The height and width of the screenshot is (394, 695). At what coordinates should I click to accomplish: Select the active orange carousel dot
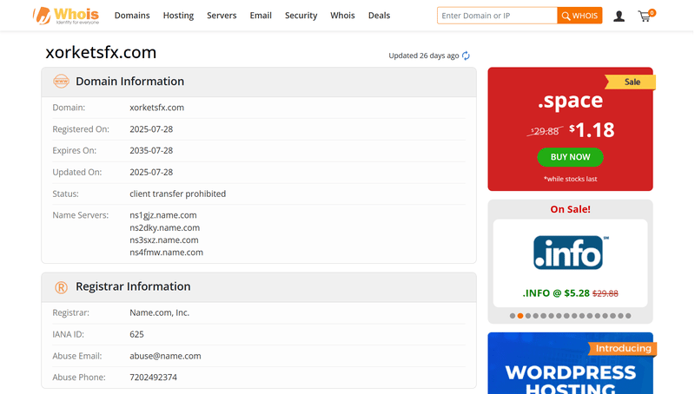pyautogui.click(x=520, y=316)
